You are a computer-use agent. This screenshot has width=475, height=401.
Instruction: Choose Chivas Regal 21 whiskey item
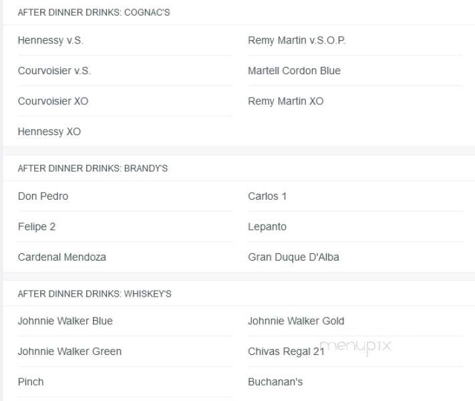pyautogui.click(x=286, y=352)
